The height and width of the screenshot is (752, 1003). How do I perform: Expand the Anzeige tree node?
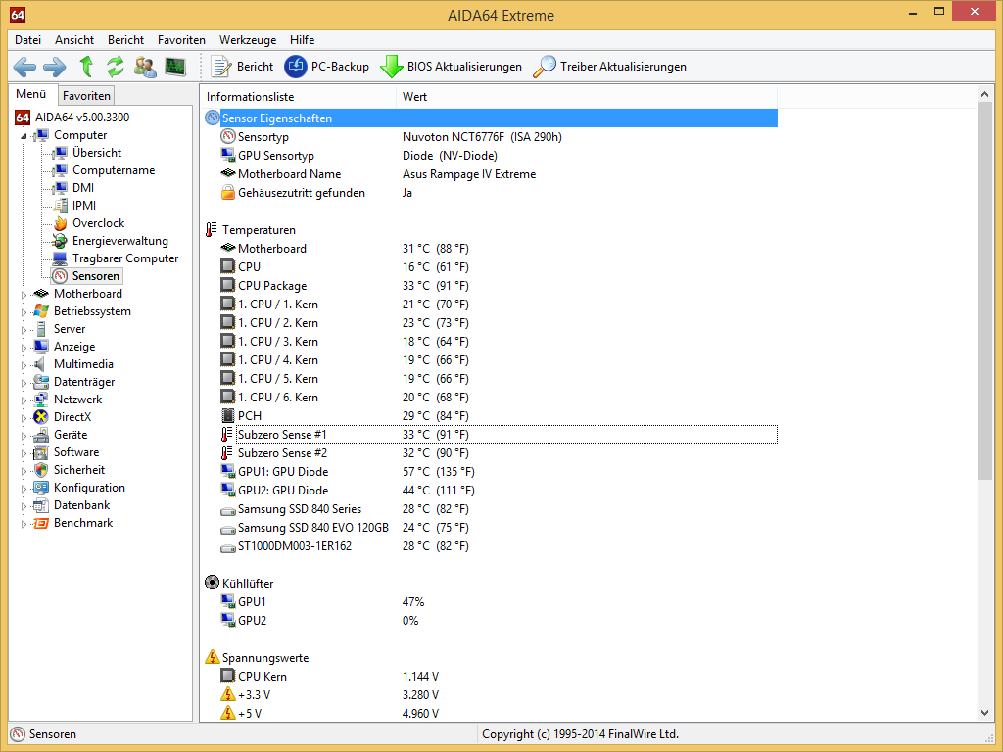24,348
